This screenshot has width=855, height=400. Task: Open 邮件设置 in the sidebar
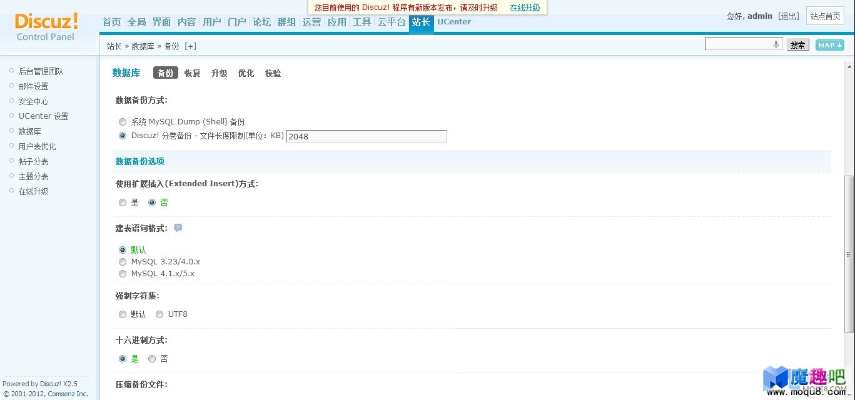(33, 86)
